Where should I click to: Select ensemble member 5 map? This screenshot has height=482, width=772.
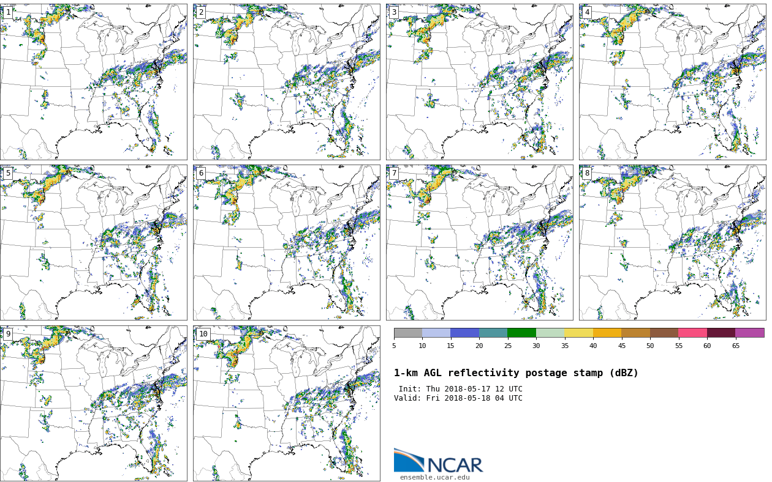[x=94, y=242]
